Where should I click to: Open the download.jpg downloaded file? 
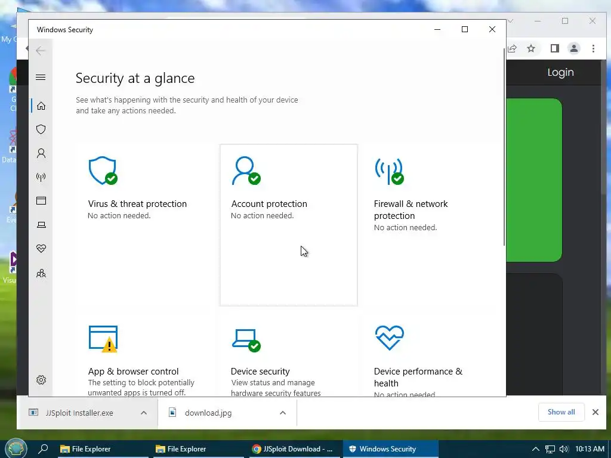(x=208, y=413)
